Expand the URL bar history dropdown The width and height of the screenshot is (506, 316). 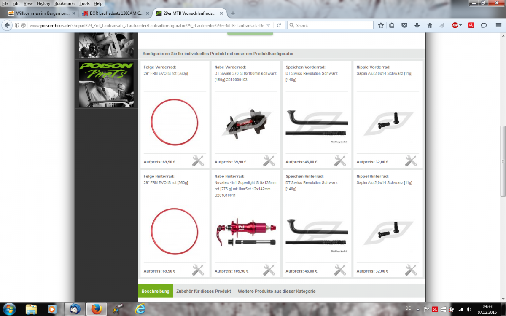(x=268, y=25)
